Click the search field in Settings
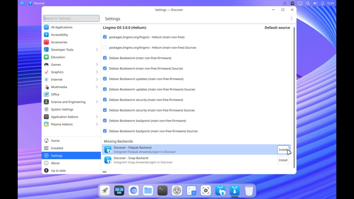 point(71,18)
